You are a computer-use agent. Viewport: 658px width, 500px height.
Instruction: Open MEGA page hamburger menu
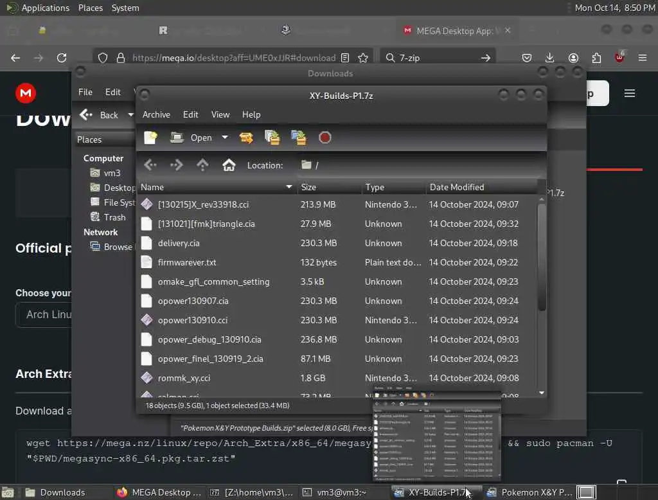pyautogui.click(x=630, y=93)
